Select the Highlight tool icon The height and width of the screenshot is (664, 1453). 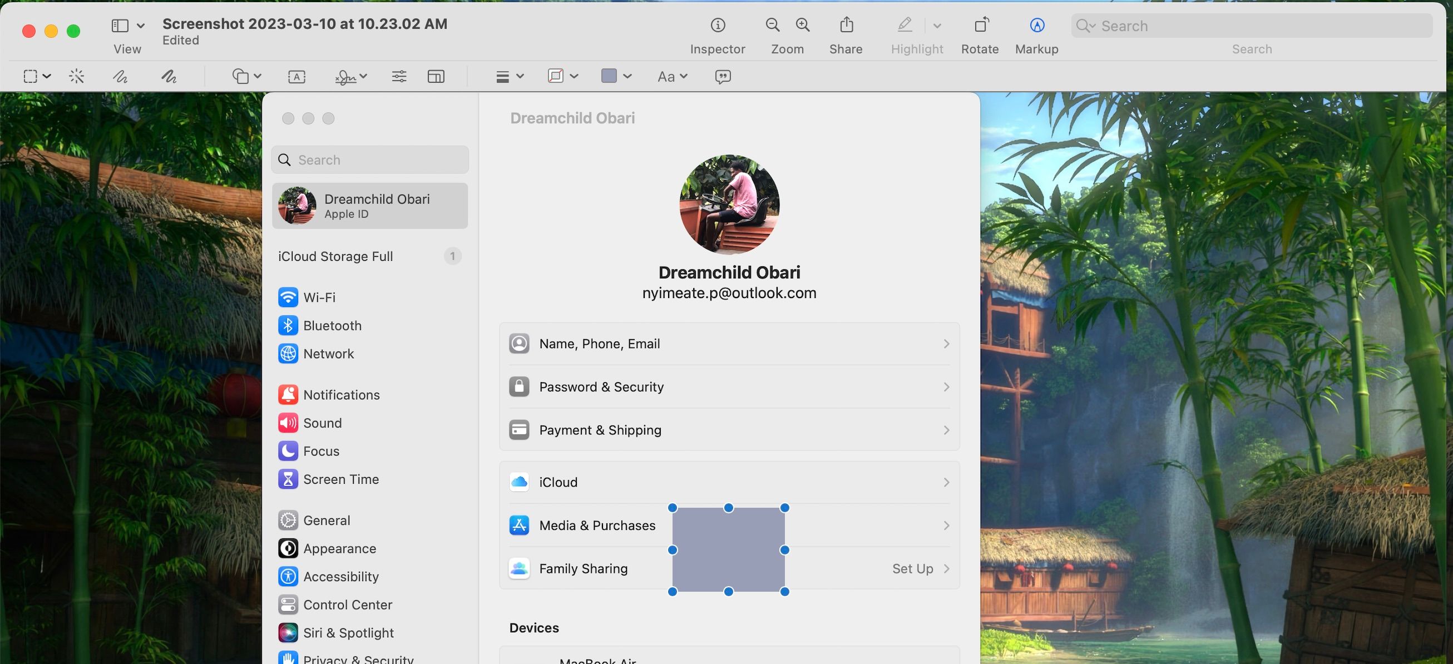click(903, 24)
